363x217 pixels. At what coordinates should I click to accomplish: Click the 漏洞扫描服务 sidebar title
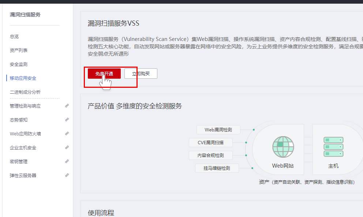click(x=25, y=15)
